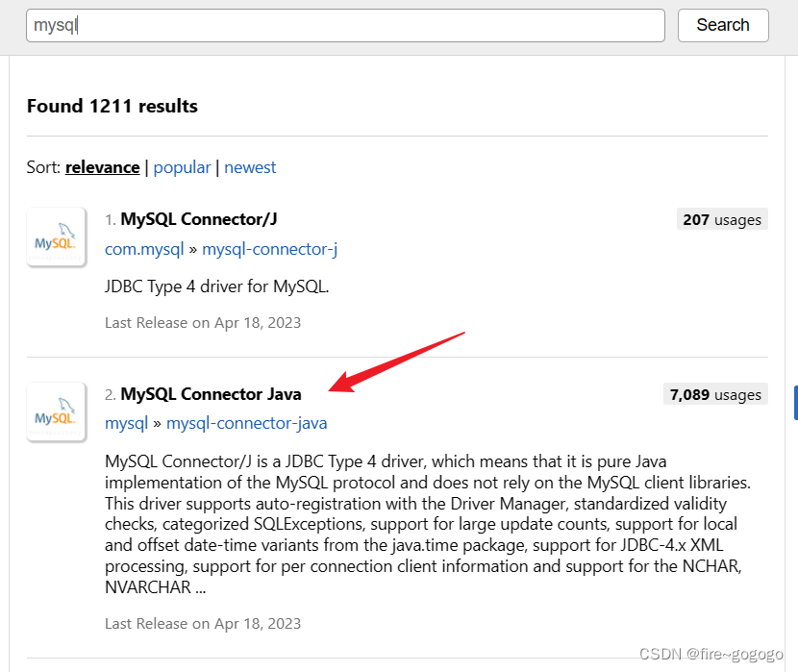Open the MySQL Connector Java result title
The image size is (798, 672).
[211, 394]
